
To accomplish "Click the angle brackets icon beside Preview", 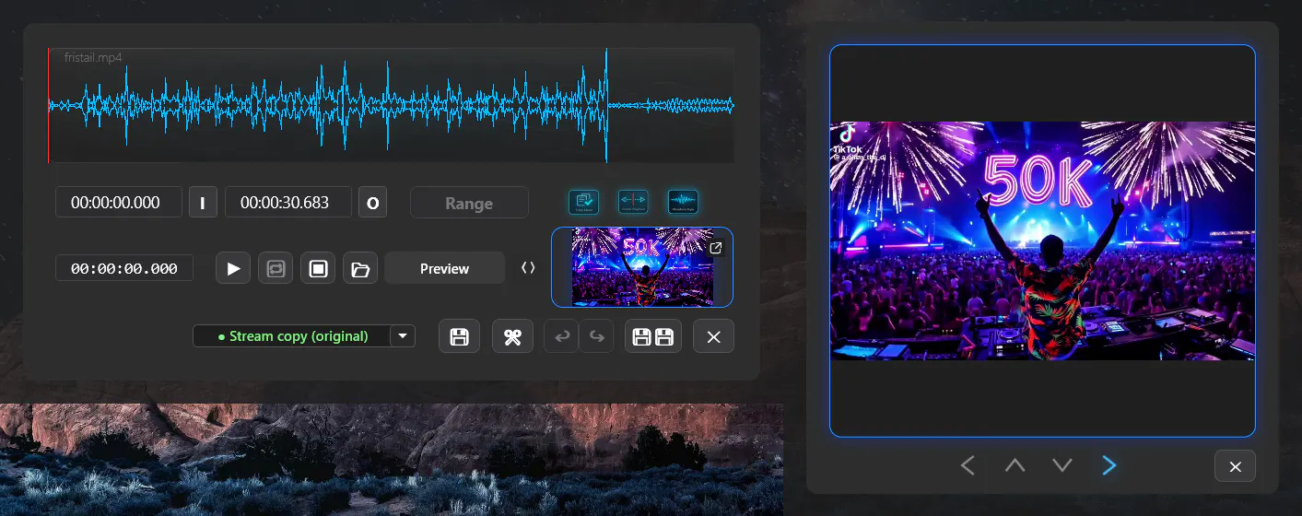I will [528, 268].
